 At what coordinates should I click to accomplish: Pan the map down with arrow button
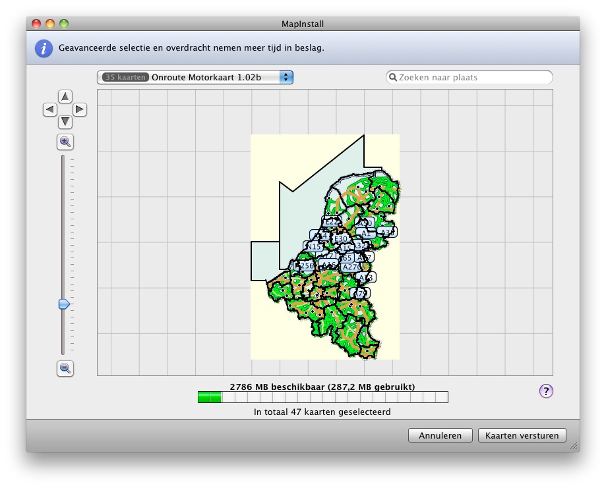65,122
